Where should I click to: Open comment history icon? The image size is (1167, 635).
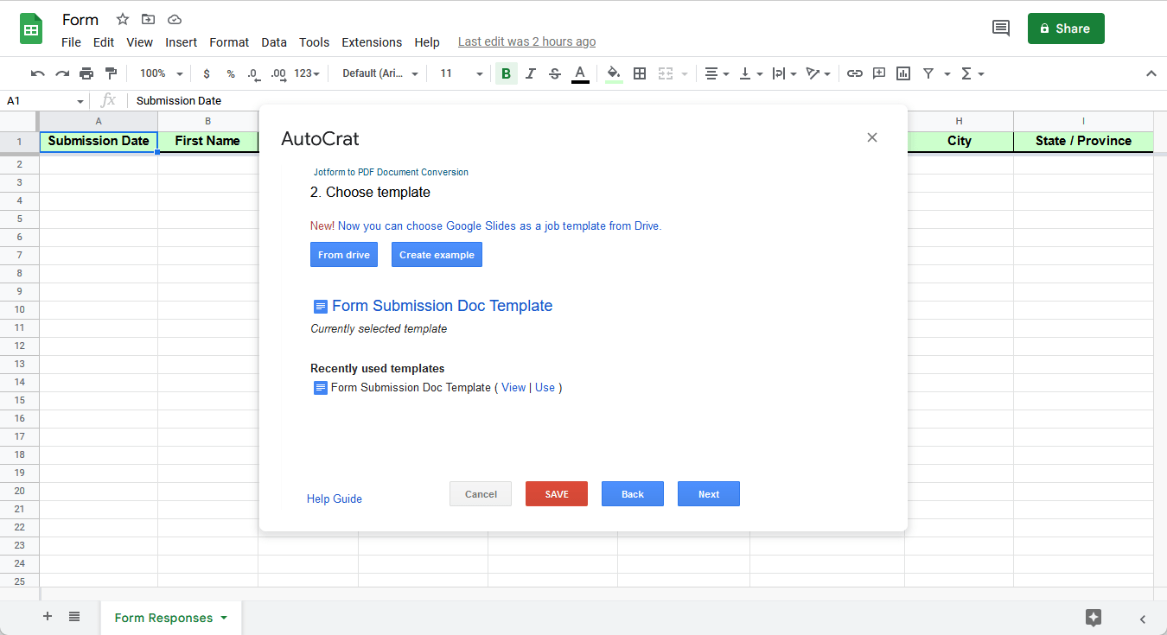(1001, 29)
